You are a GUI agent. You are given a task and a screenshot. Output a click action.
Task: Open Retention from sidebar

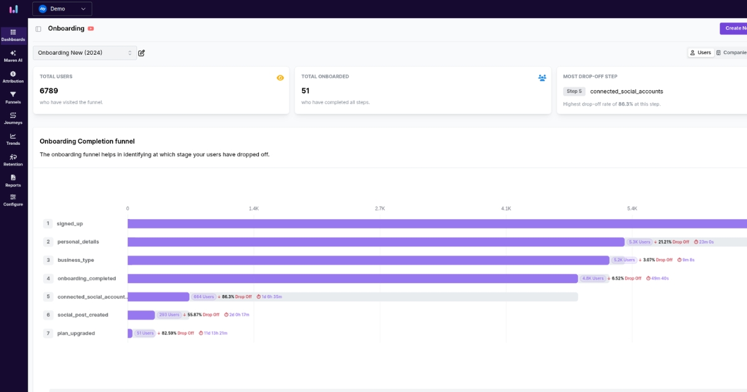tap(13, 160)
